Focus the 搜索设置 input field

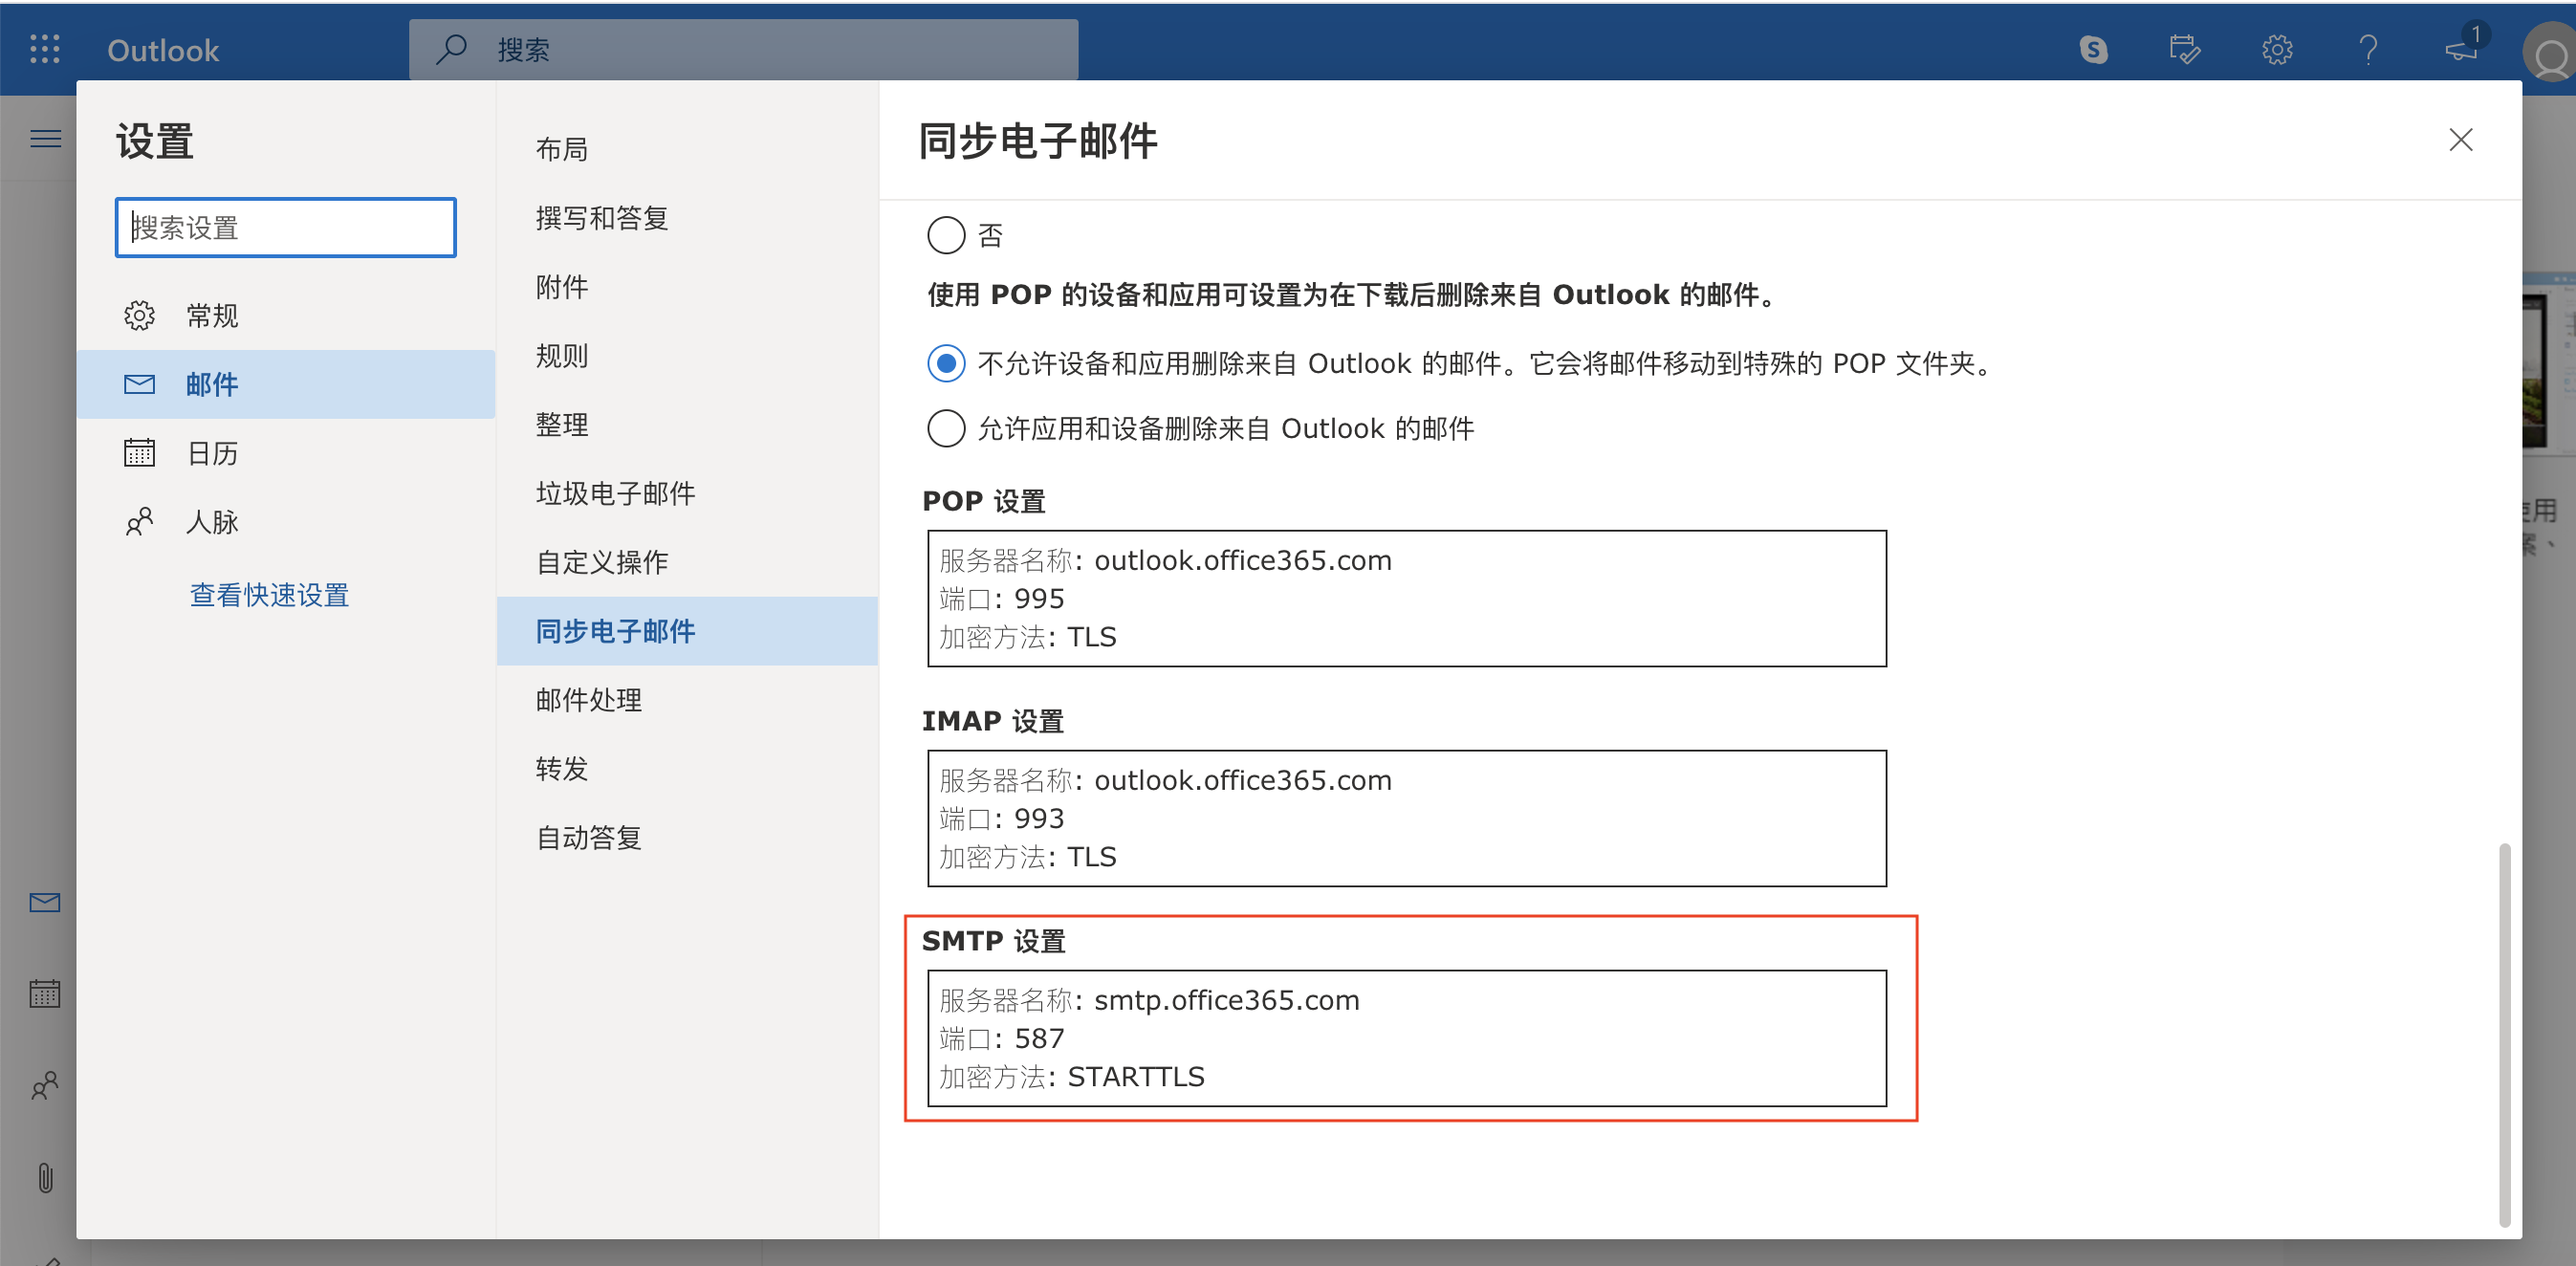tap(286, 227)
